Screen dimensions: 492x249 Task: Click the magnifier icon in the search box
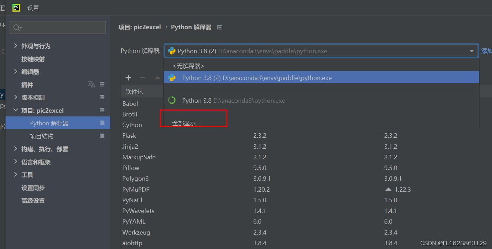click(x=17, y=27)
